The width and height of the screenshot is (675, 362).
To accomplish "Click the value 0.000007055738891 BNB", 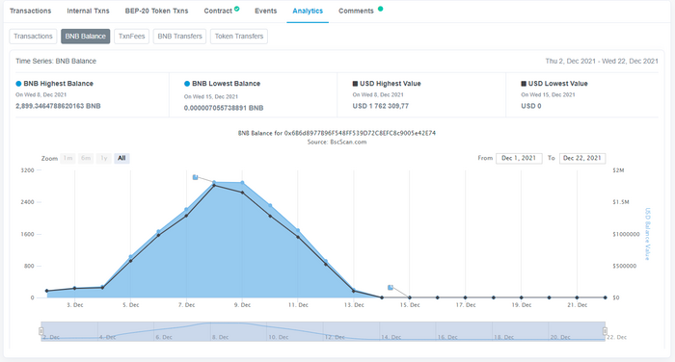I will click(224, 108).
